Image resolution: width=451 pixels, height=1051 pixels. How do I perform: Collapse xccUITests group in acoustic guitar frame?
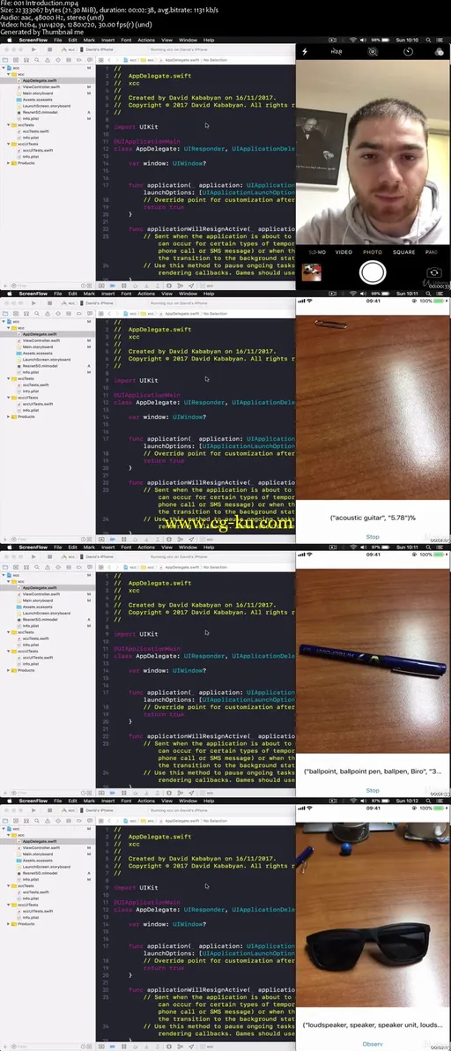[7, 398]
